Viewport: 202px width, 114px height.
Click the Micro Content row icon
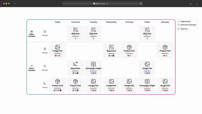(32, 66)
